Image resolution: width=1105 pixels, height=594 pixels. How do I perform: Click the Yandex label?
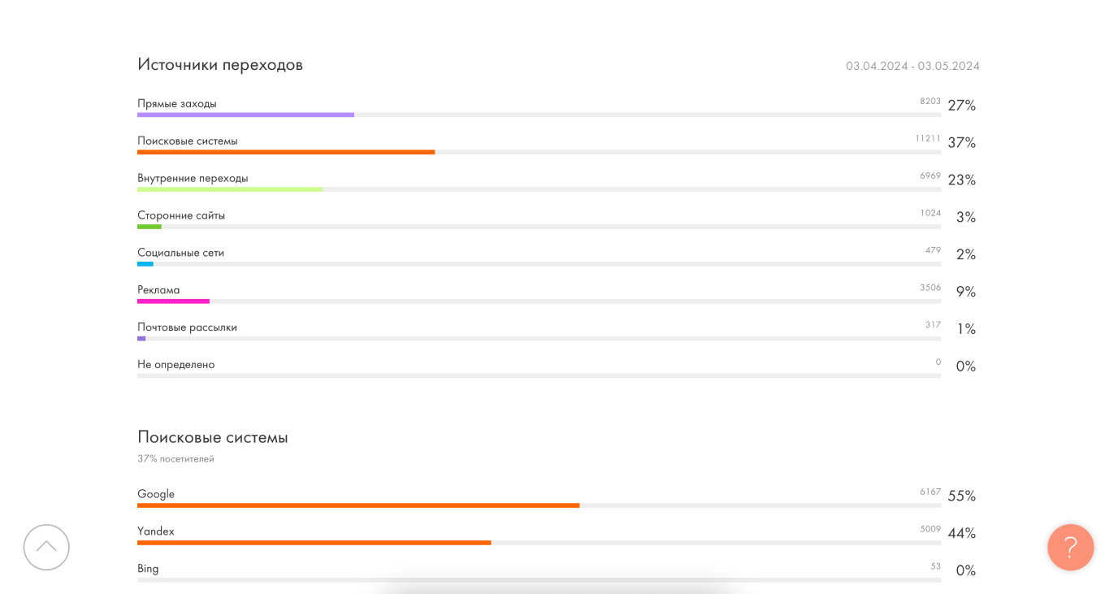coord(156,531)
